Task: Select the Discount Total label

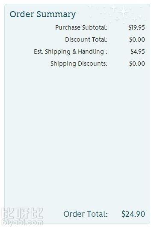Action: click(86, 39)
